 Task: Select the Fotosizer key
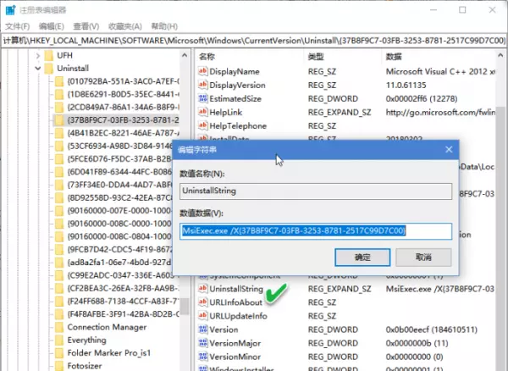click(84, 366)
